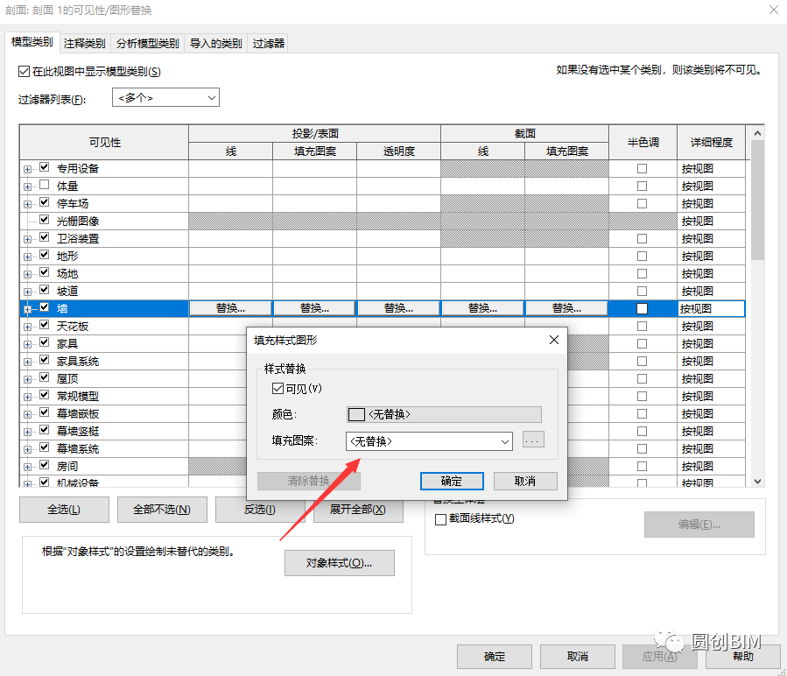Screen dimensions: 787x676
Task: Toggle 截面线样式(Y) checkbox
Action: (x=440, y=519)
